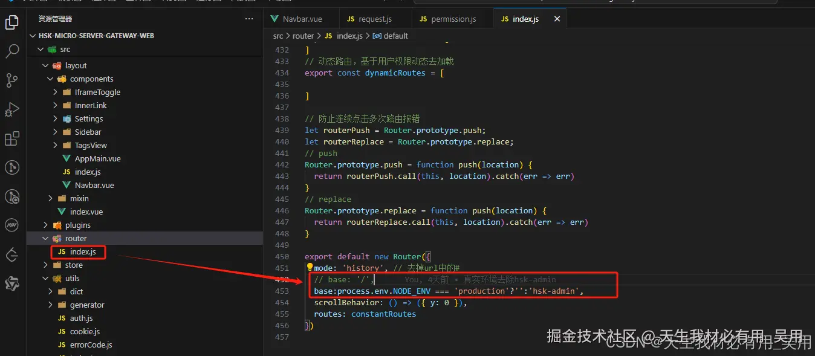This screenshot has height=356, width=815.
Task: Open the Explorer view in activity bar
Action: coord(12,23)
